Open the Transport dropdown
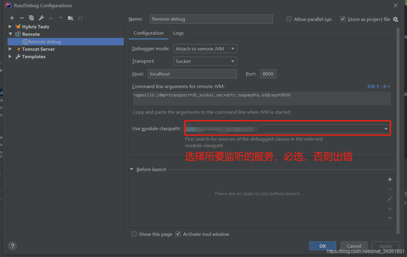 [205, 61]
